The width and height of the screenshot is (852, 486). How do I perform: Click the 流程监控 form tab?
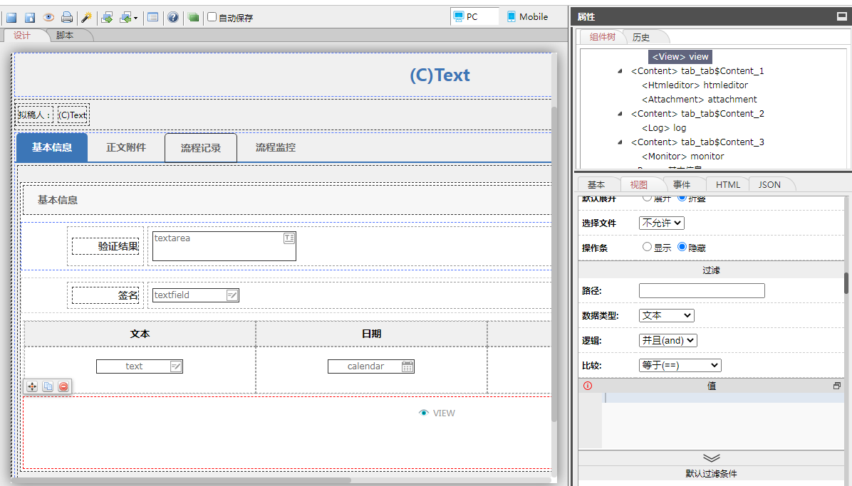[276, 147]
